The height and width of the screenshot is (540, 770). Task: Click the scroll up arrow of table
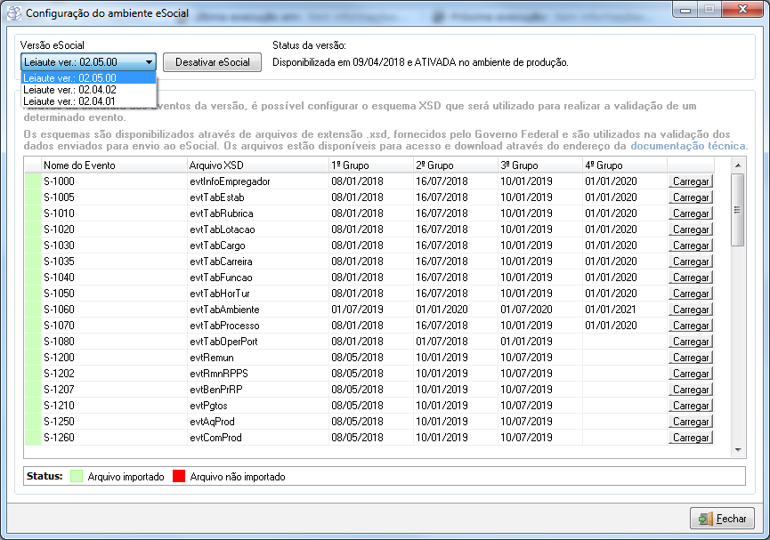coord(737,166)
